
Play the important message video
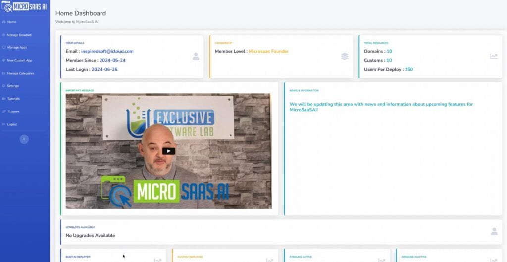[168, 151]
